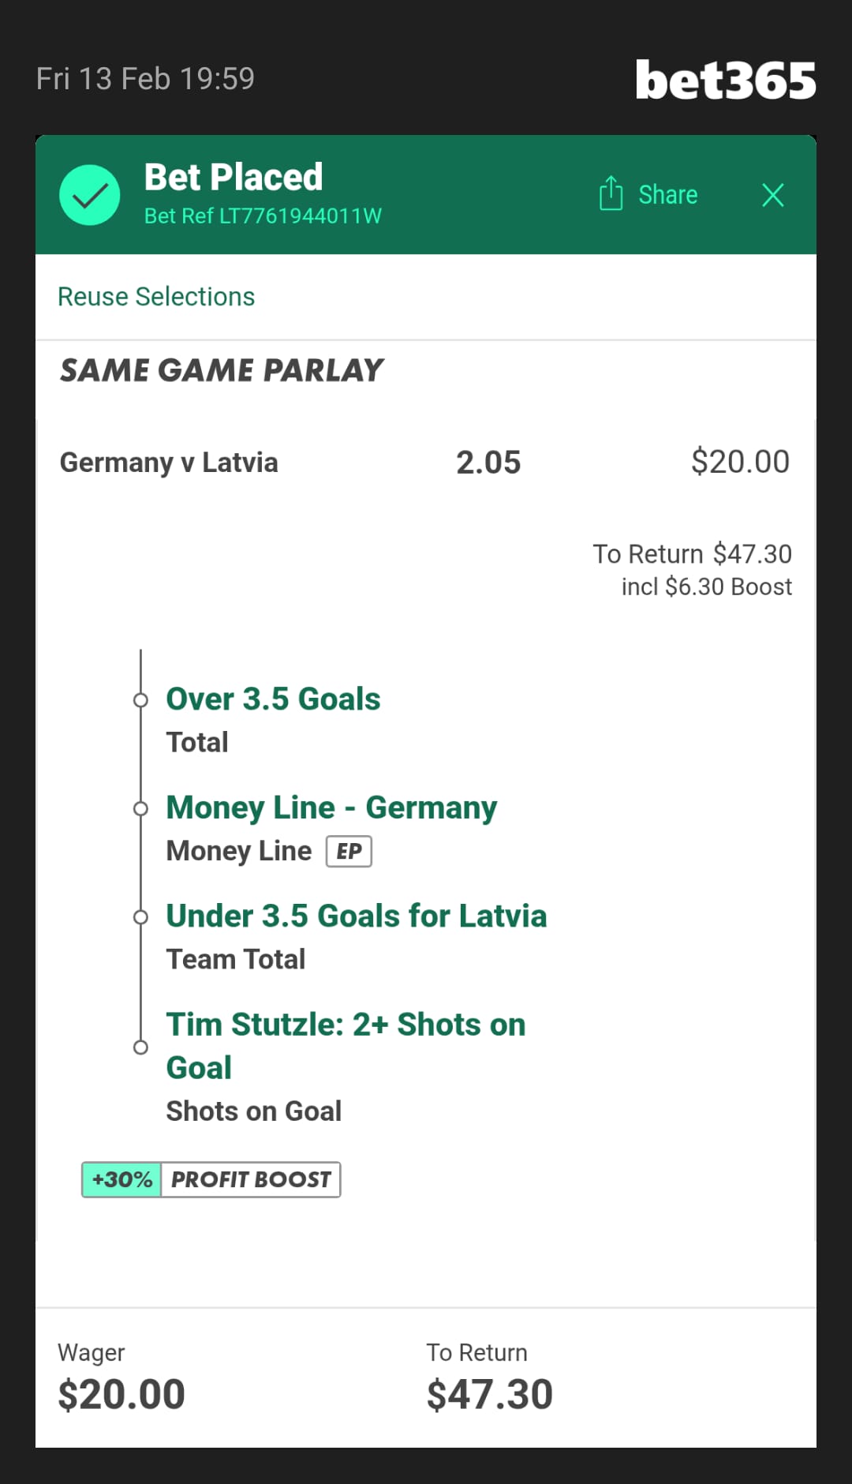Tap the +30% boost badge
Screen dimensions: 852x1484
coord(122,1179)
